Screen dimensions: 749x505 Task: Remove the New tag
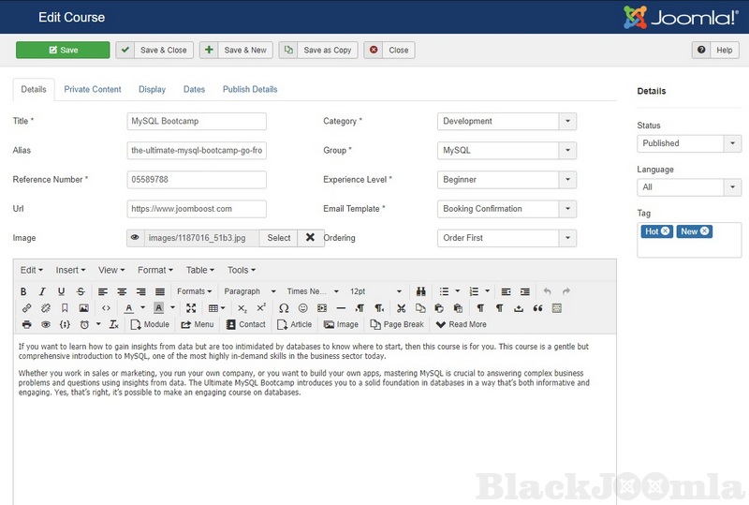click(704, 231)
